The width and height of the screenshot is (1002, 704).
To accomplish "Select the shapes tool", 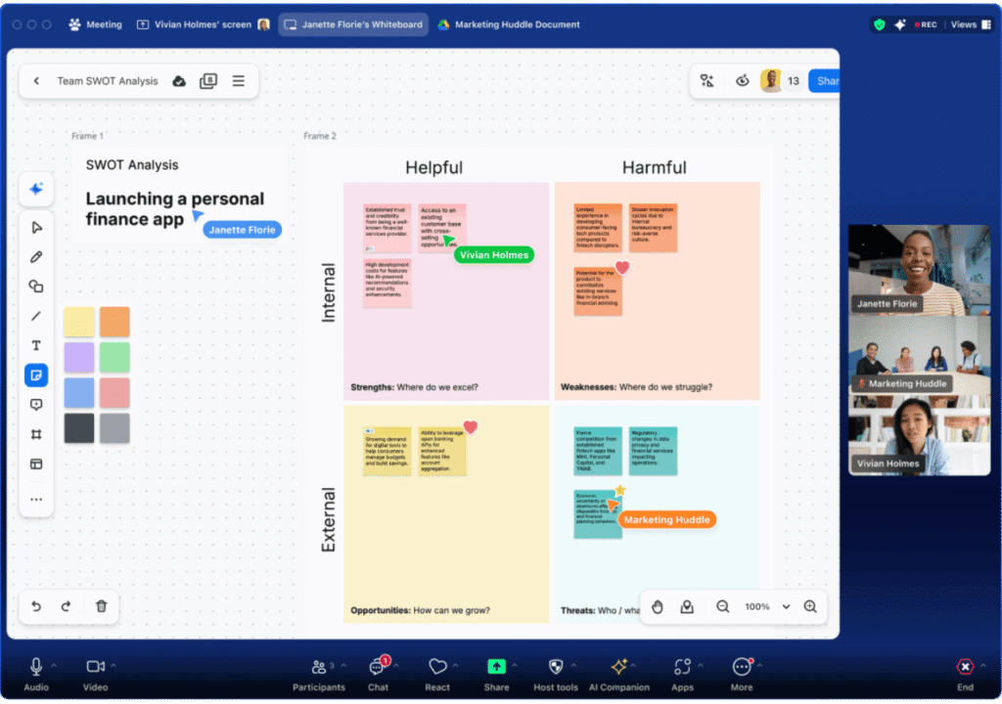I will [36, 286].
